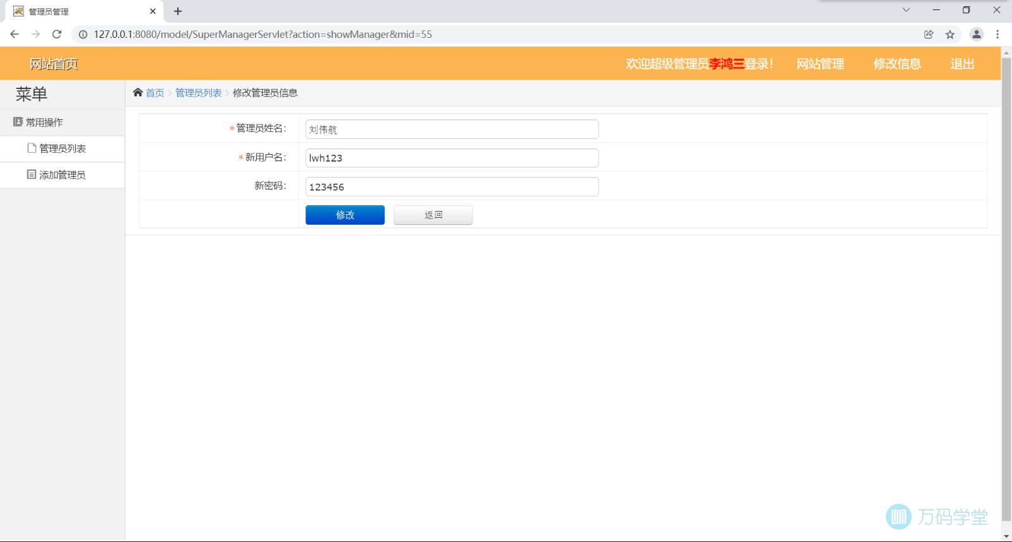Open a new browser tab

point(178,11)
